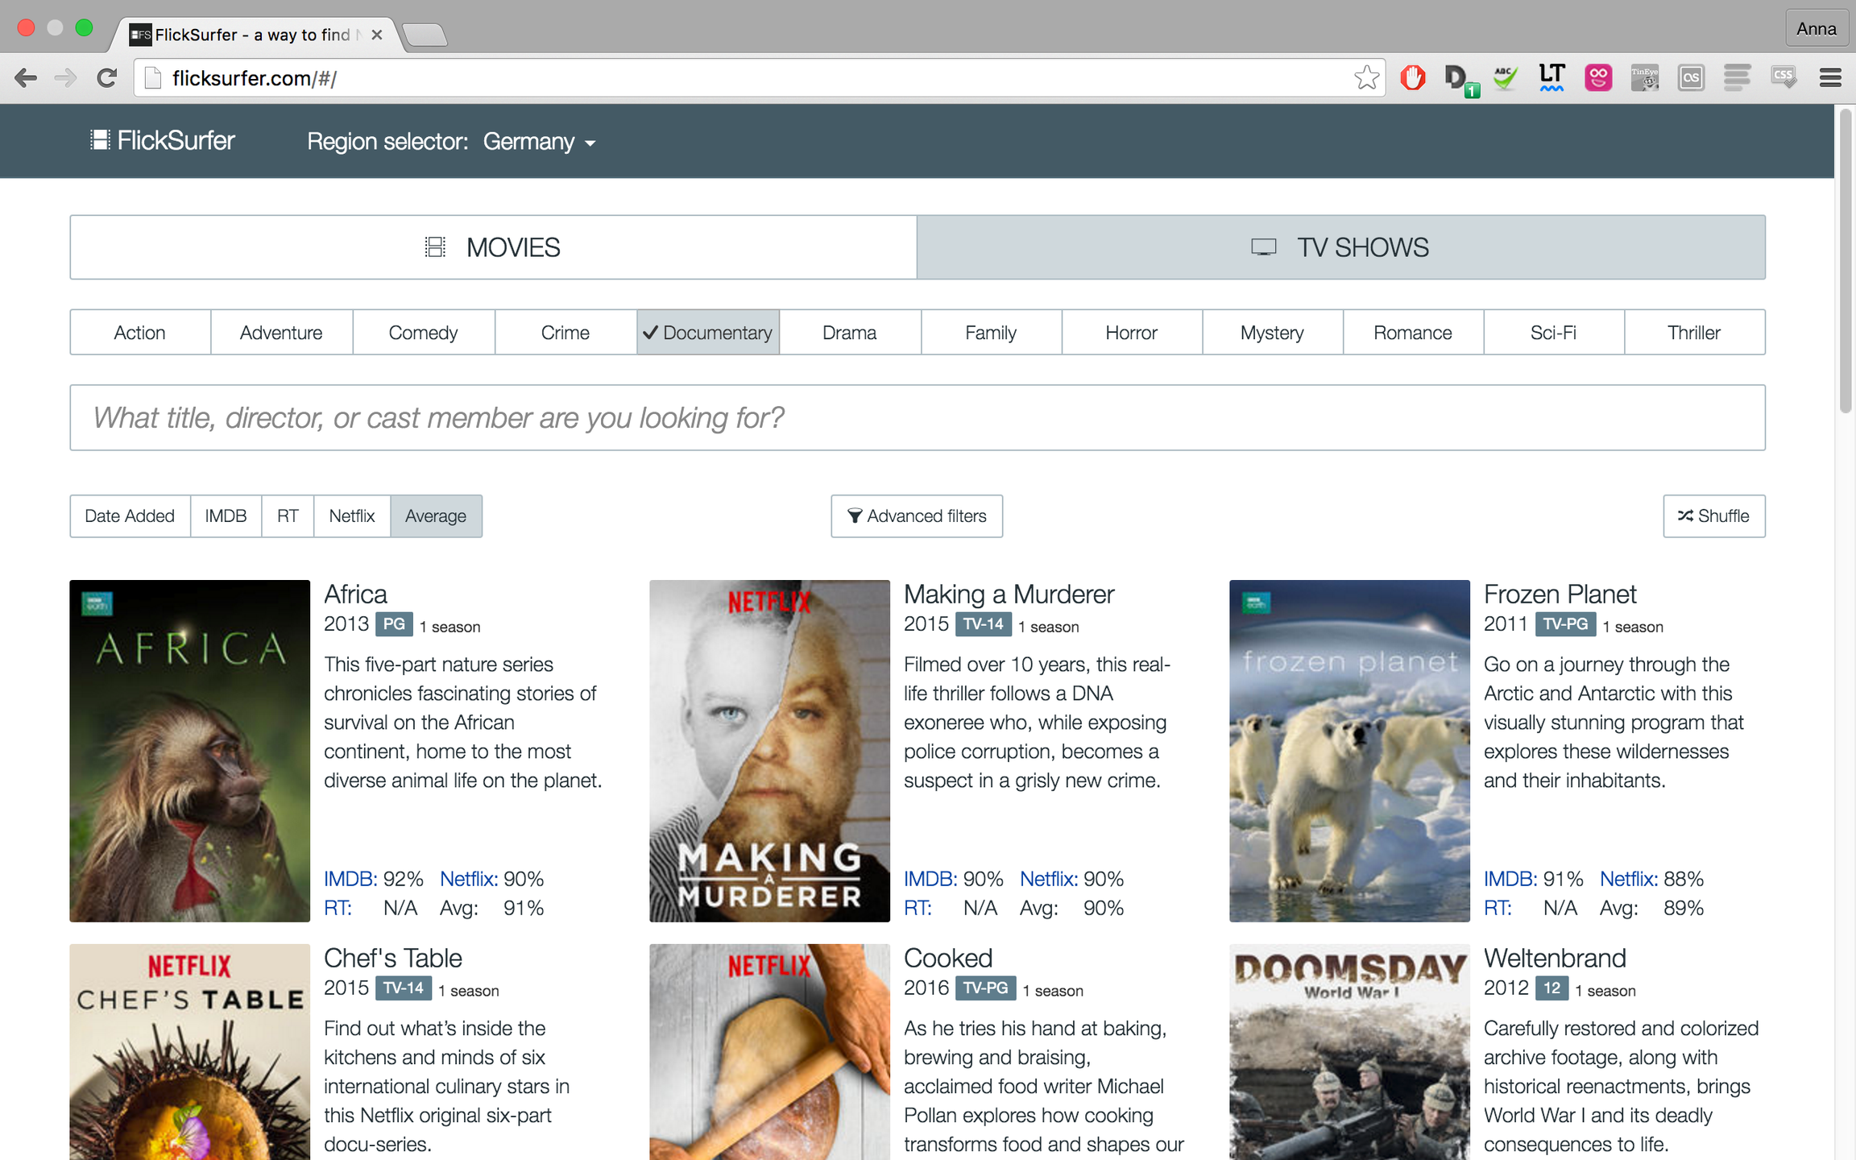Click the Africa title link

coord(355,594)
